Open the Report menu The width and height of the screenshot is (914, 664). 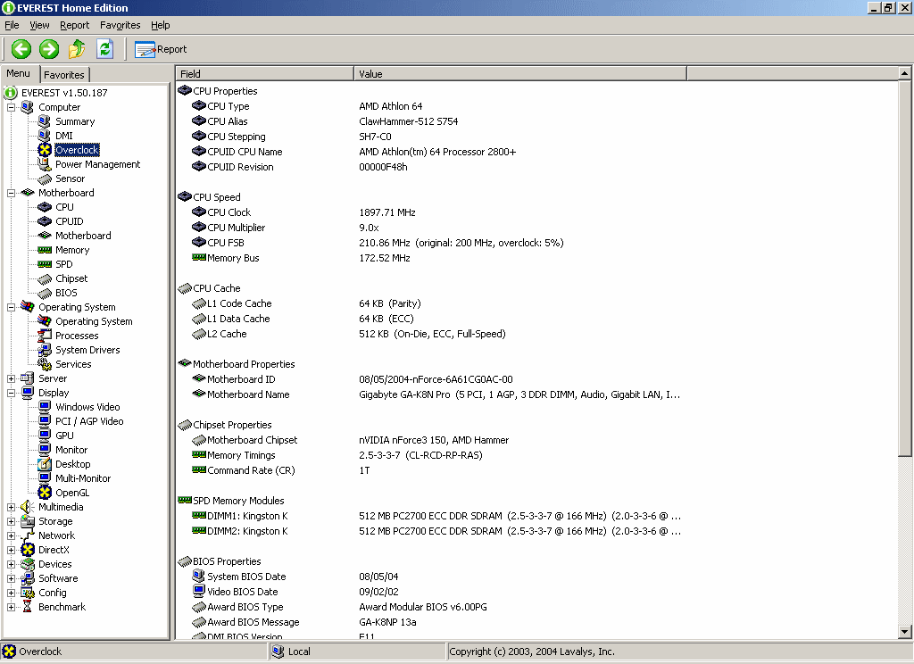[x=75, y=25]
